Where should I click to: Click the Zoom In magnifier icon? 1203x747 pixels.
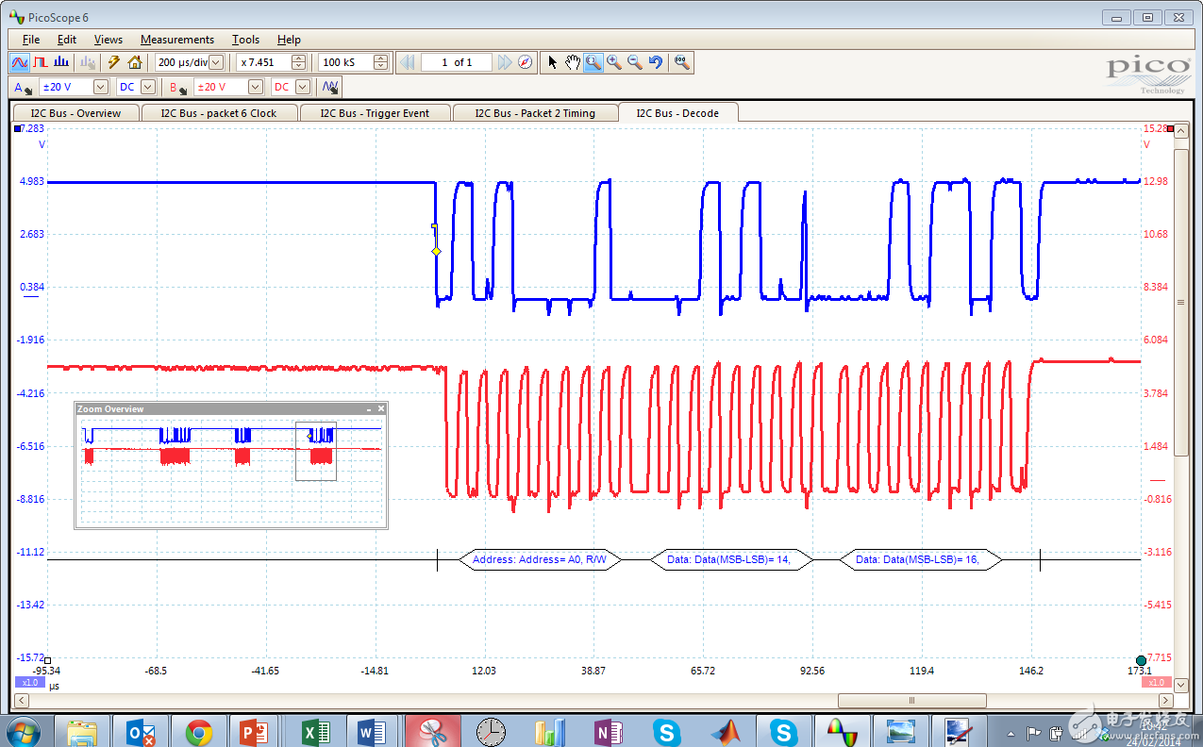614,62
